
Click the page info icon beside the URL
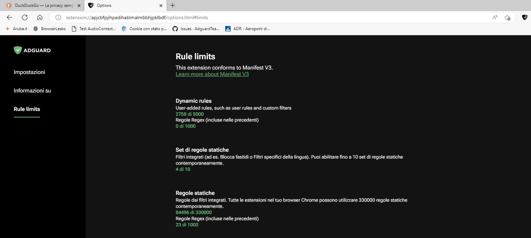[58, 17]
